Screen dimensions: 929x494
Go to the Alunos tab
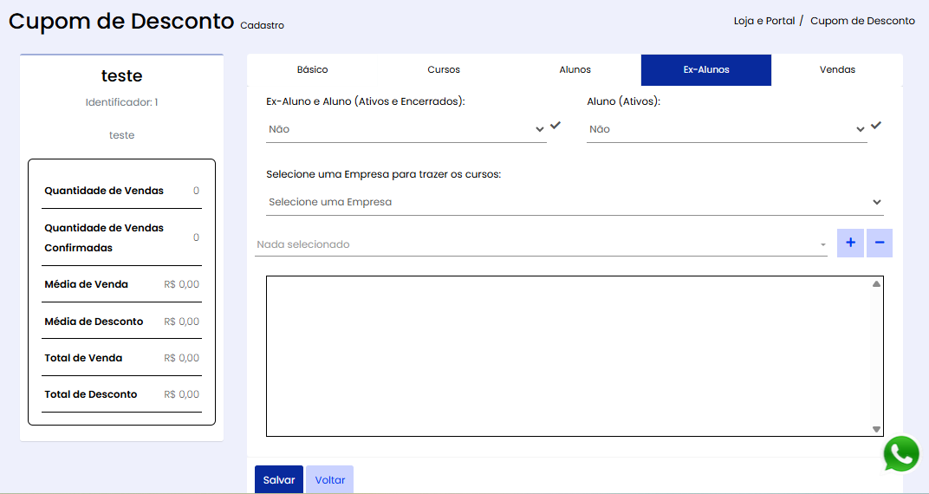pyautogui.click(x=575, y=69)
